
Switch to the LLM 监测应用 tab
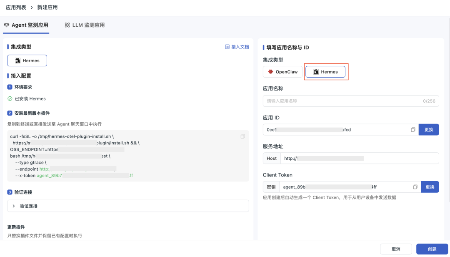click(85, 25)
